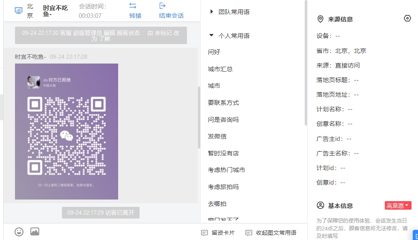Image resolution: width=418 pixels, height=240 pixels.
Task: Click the monitor device icon beside 北京
Action: pyautogui.click(x=18, y=11)
